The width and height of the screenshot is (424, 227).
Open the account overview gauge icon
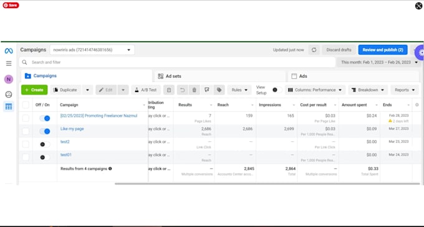point(9,95)
